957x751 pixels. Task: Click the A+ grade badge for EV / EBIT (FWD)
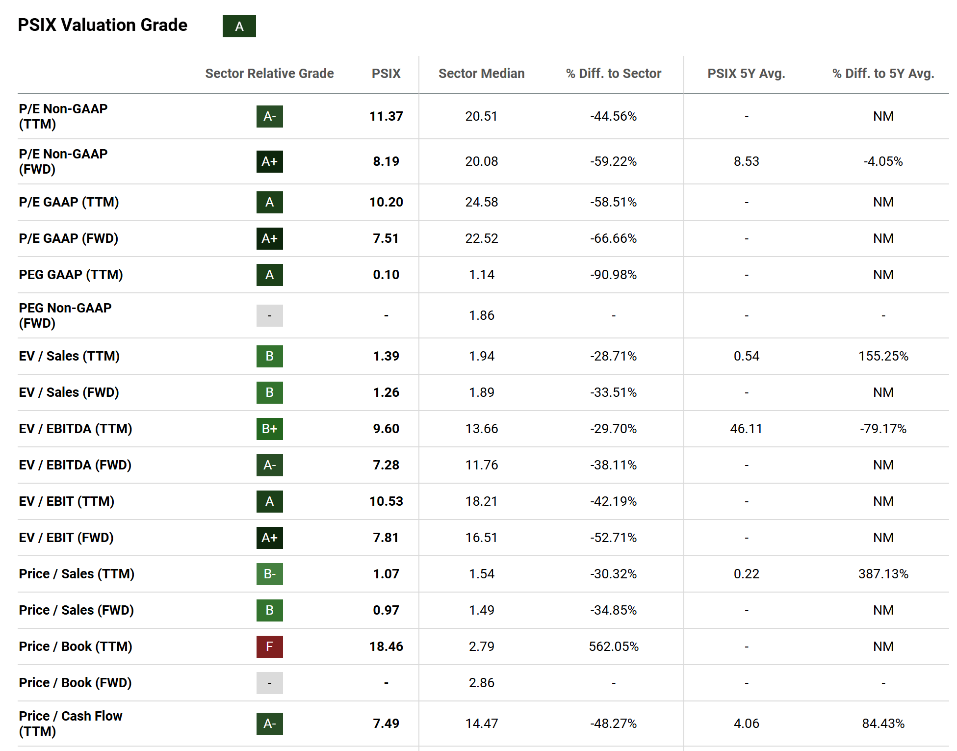[269, 538]
